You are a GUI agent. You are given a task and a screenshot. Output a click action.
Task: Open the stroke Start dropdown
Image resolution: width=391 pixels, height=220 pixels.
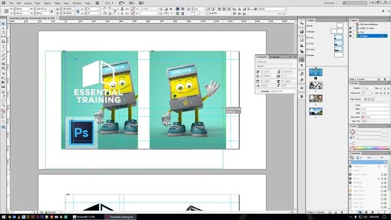pyautogui.click(x=375, y=109)
